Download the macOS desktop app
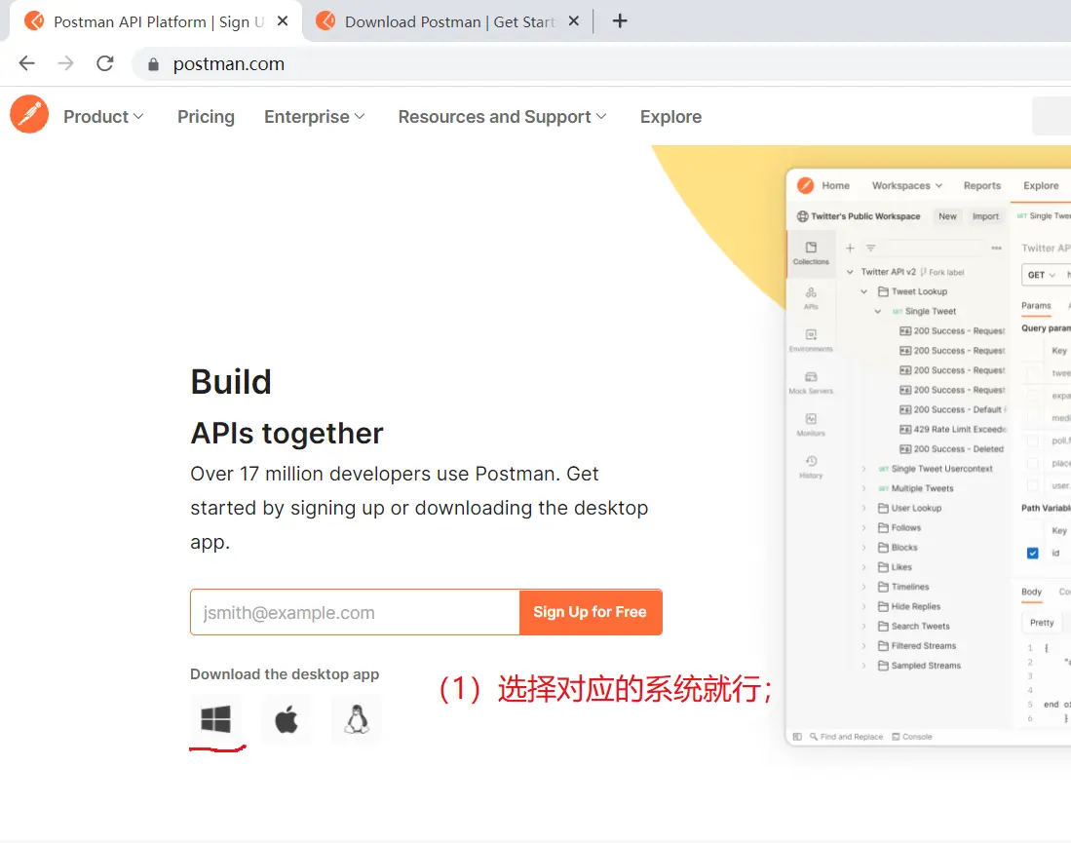This screenshot has width=1071, height=843. (x=287, y=718)
